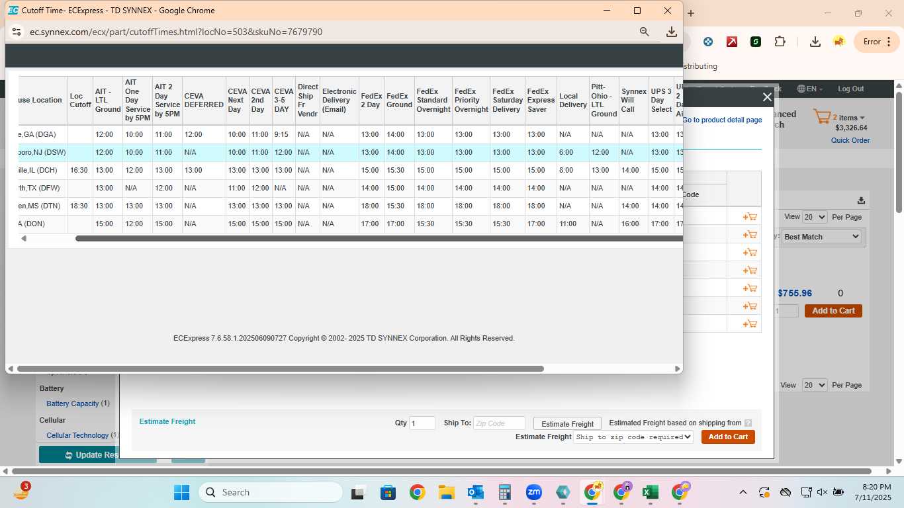Open the Windows Start menu
Image resolution: width=904 pixels, height=508 pixels.
tap(181, 492)
